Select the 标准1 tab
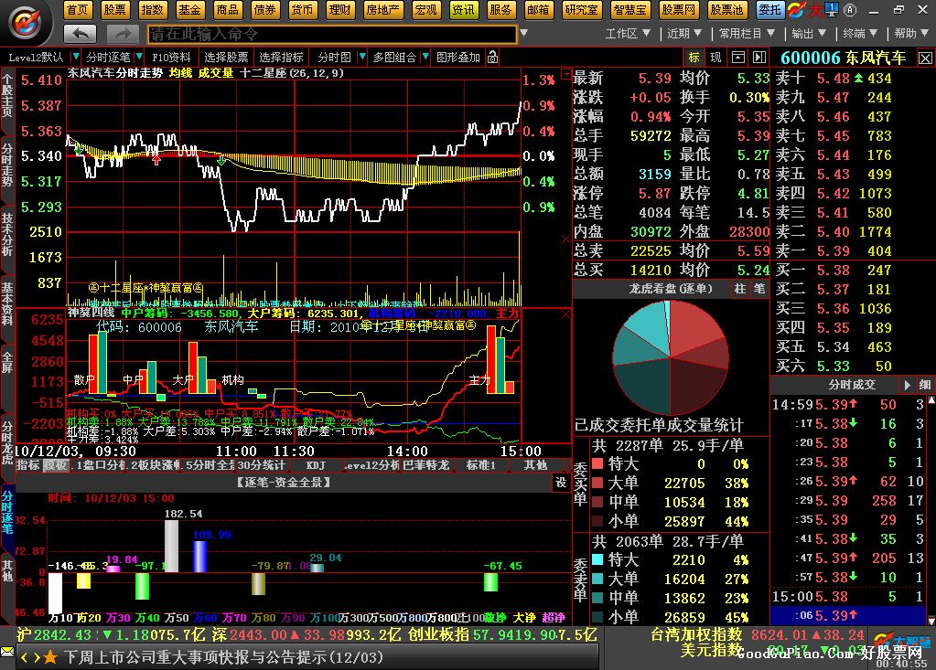The image size is (936, 670). pos(481,465)
